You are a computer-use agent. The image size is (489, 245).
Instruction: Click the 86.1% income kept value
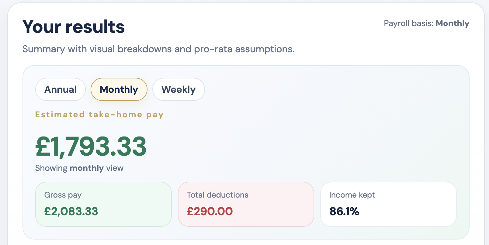(345, 212)
